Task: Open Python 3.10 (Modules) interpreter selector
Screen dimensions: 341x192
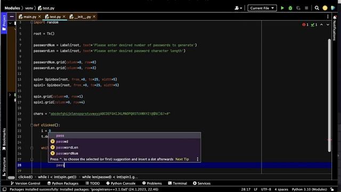Action: [x=309, y=189]
